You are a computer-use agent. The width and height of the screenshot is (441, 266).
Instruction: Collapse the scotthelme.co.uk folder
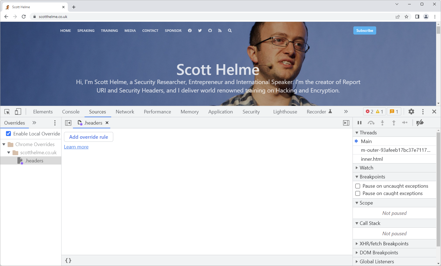pyautogui.click(x=9, y=153)
